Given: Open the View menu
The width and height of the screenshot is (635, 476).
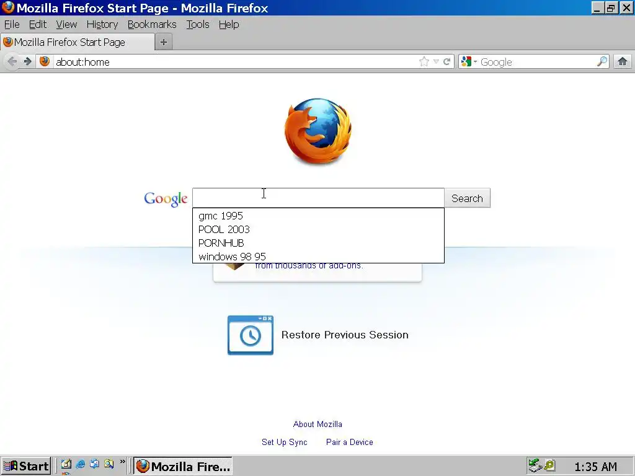Looking at the screenshot, I should [66, 24].
